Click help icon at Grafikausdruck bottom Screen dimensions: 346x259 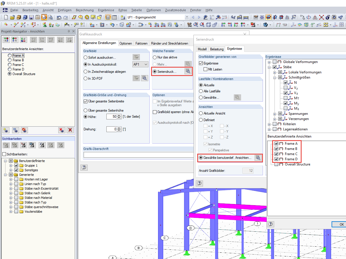click(x=84, y=167)
